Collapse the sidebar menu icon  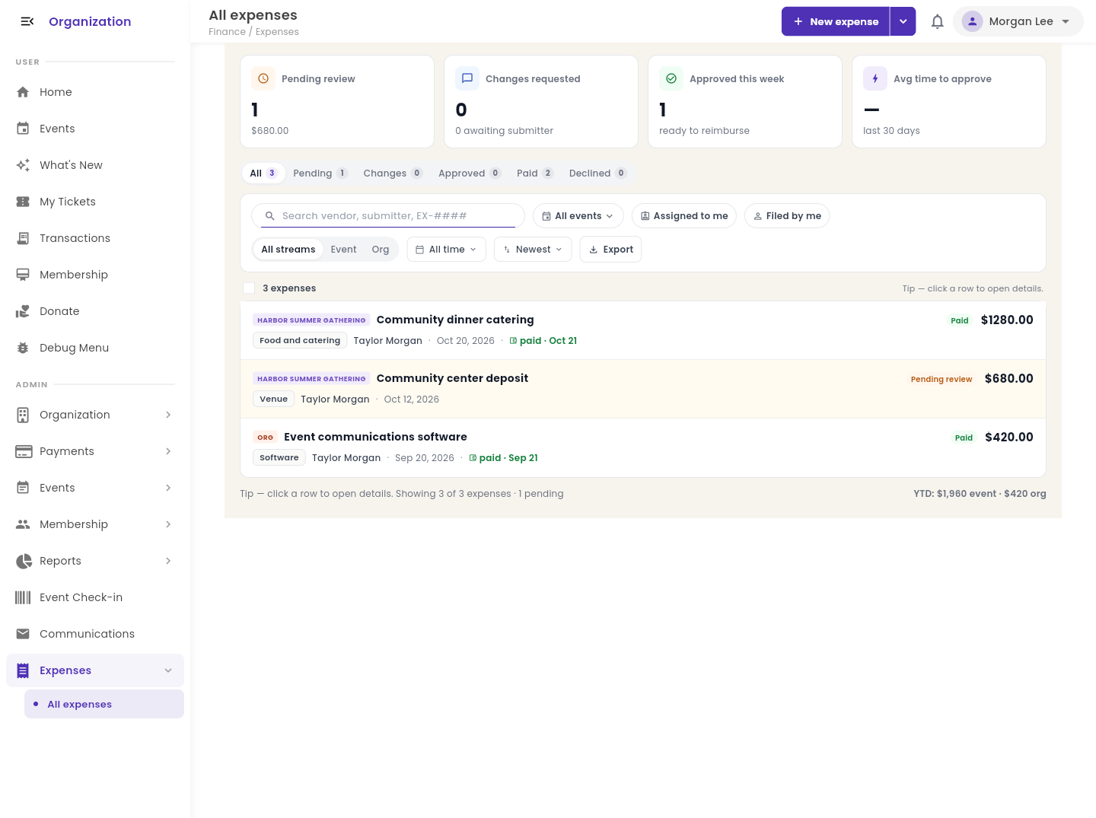tap(27, 21)
